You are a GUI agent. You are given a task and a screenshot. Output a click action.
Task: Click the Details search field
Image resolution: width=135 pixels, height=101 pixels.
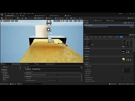click(107, 35)
